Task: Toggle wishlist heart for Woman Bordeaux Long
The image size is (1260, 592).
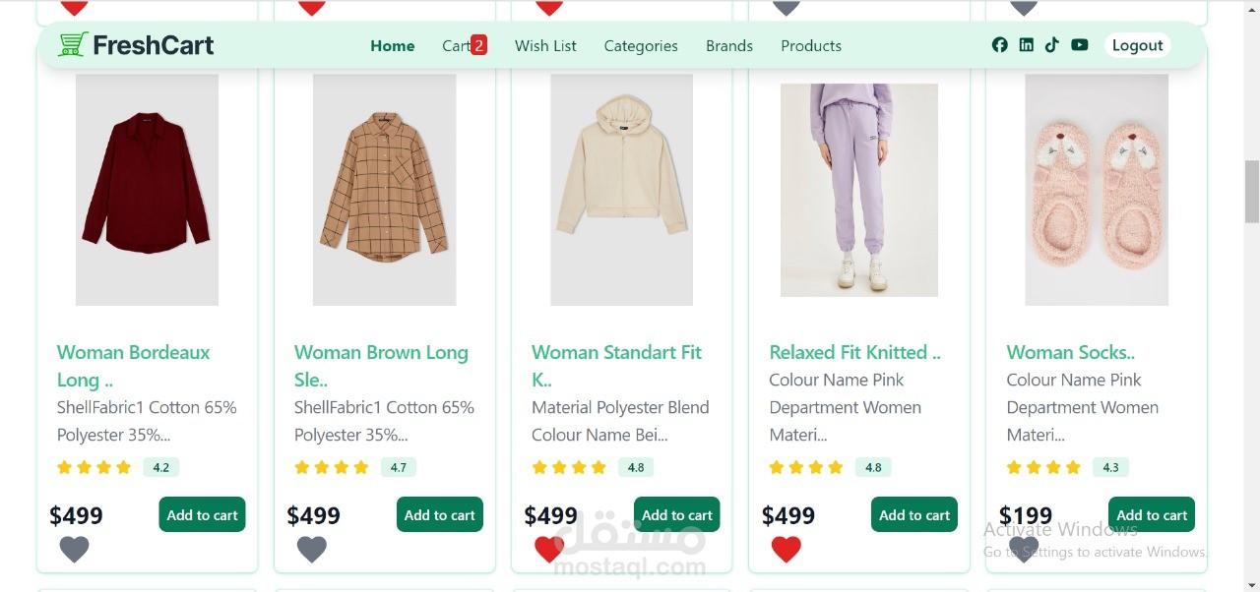Action: coord(74,550)
